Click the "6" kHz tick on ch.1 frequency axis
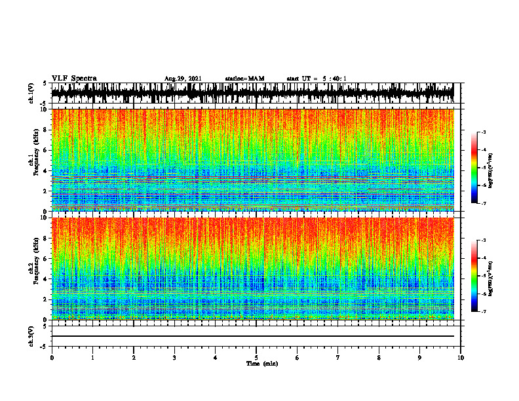The height and width of the screenshot is (401, 519). coord(46,150)
